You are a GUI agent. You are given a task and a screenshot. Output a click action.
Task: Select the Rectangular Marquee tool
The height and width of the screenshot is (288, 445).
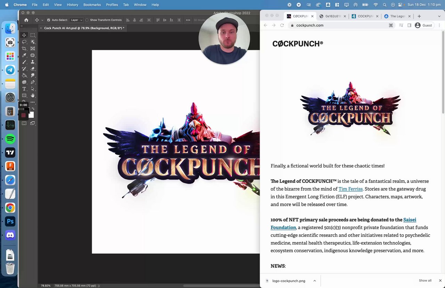point(33,35)
